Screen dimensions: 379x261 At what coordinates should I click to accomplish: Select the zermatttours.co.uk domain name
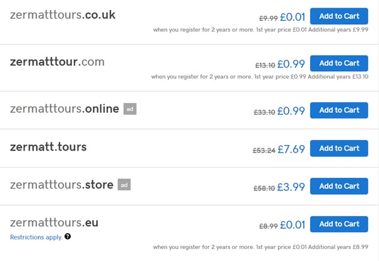(63, 15)
